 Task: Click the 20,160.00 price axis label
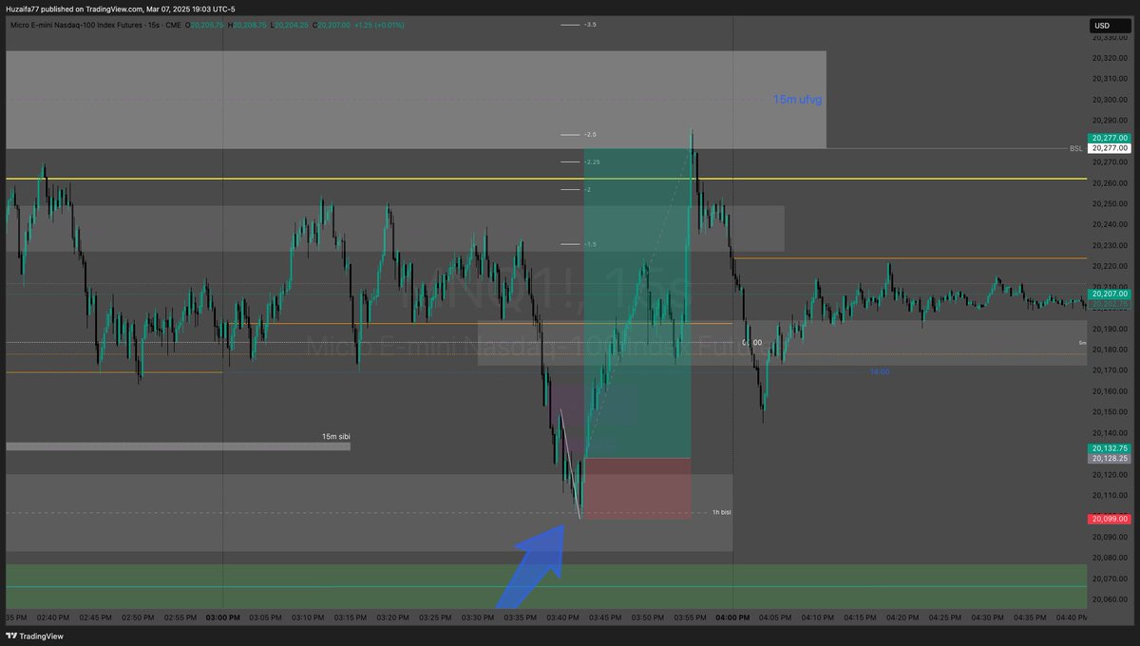1109,391
